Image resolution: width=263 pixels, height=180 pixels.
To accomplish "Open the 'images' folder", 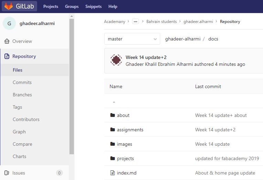I will [x=124, y=144].
